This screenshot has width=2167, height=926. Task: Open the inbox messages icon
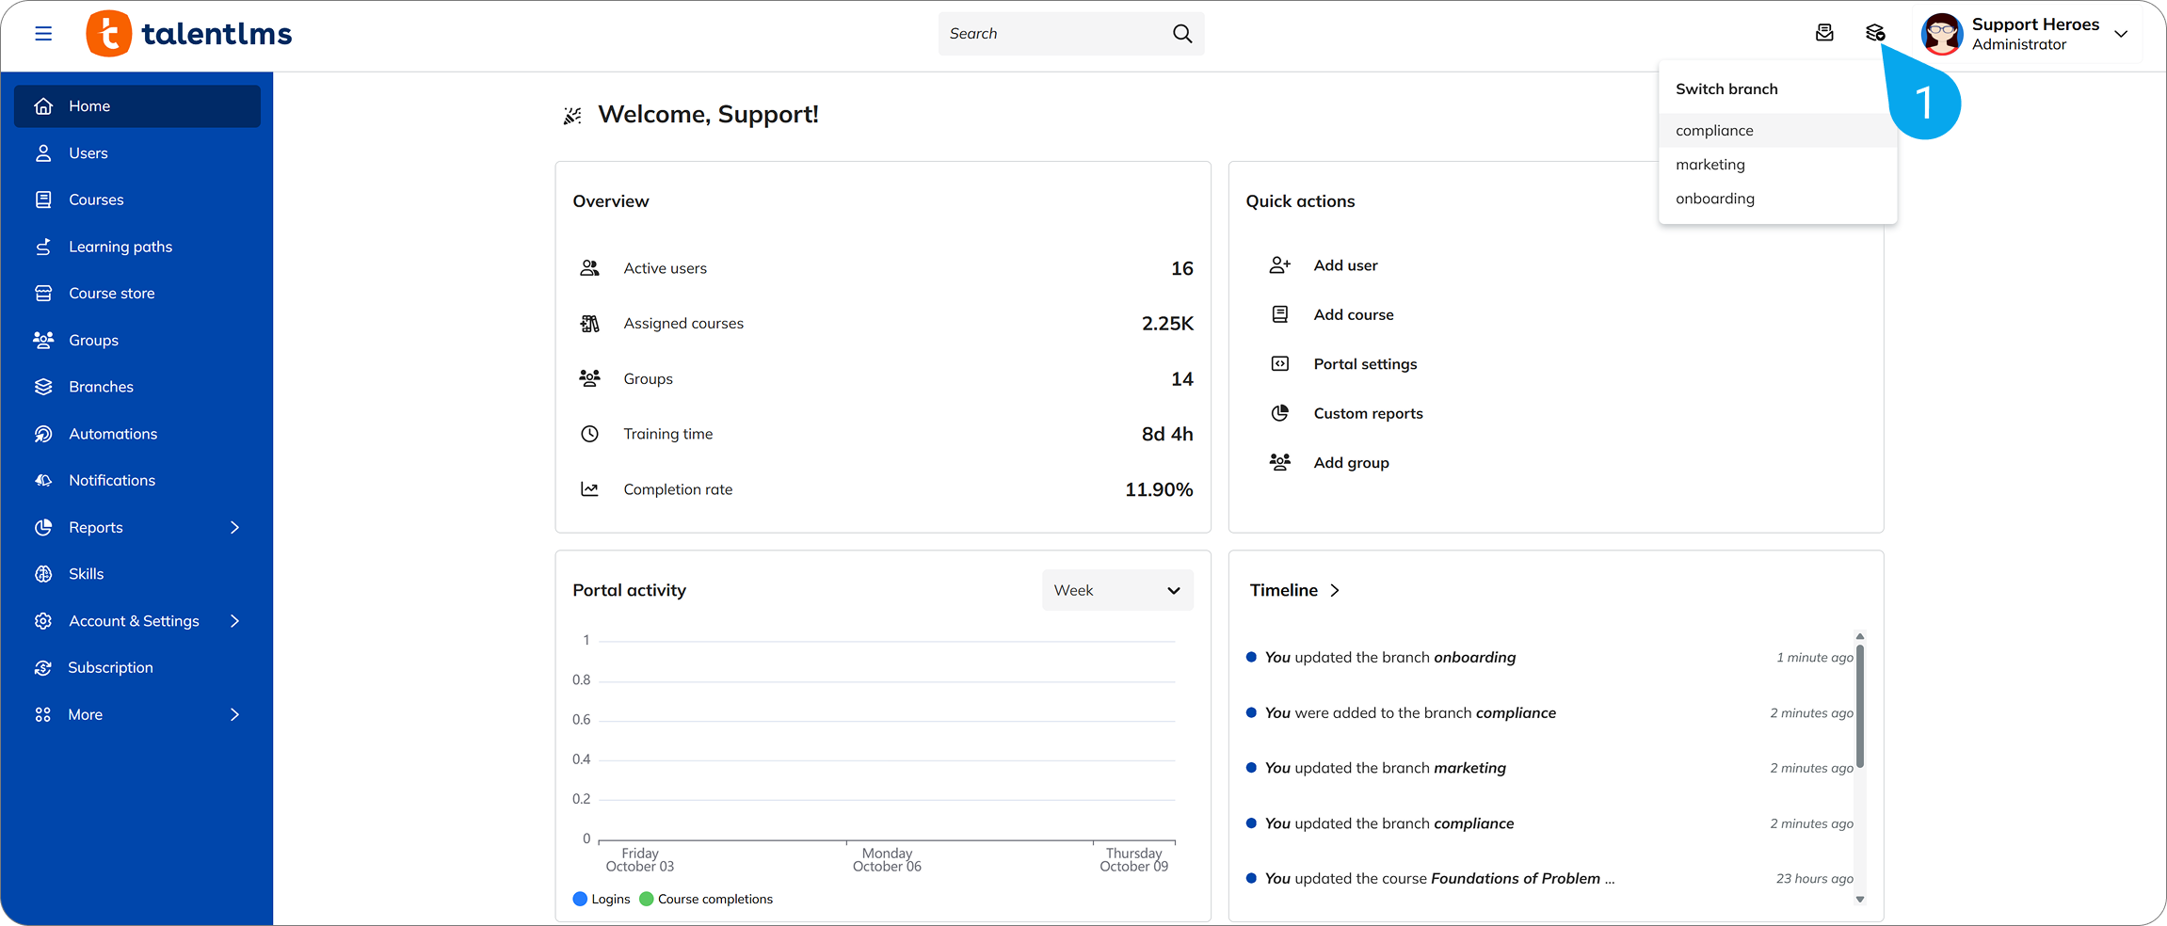click(1824, 32)
